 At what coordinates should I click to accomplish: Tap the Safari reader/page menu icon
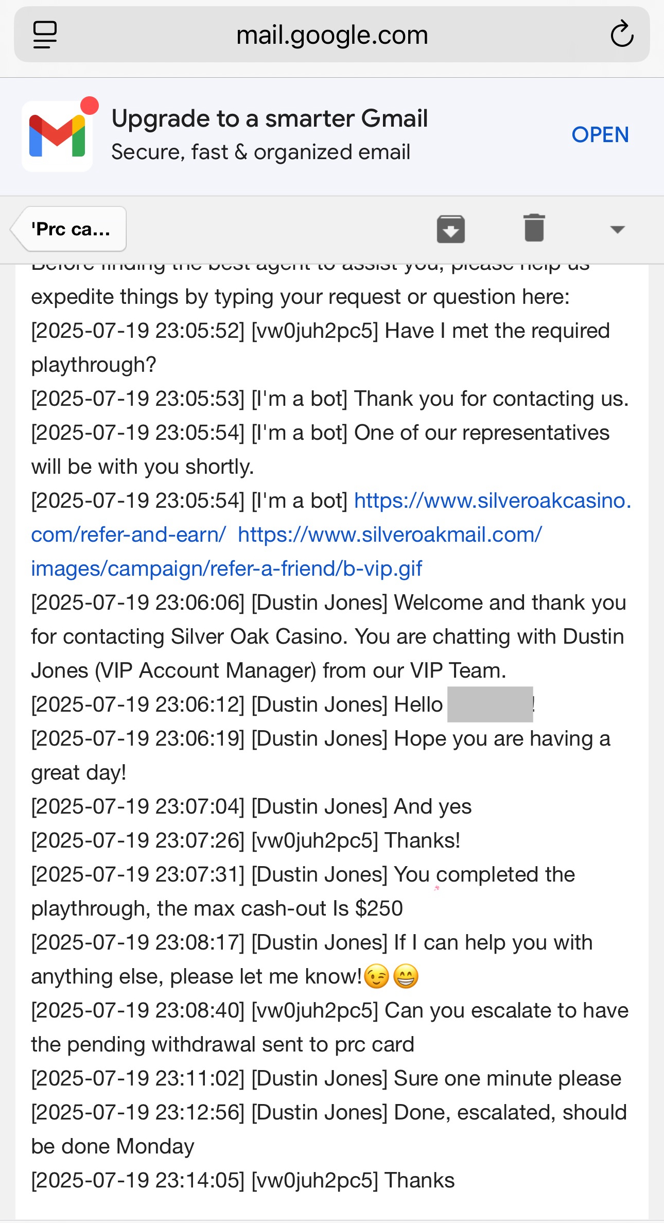(x=45, y=35)
